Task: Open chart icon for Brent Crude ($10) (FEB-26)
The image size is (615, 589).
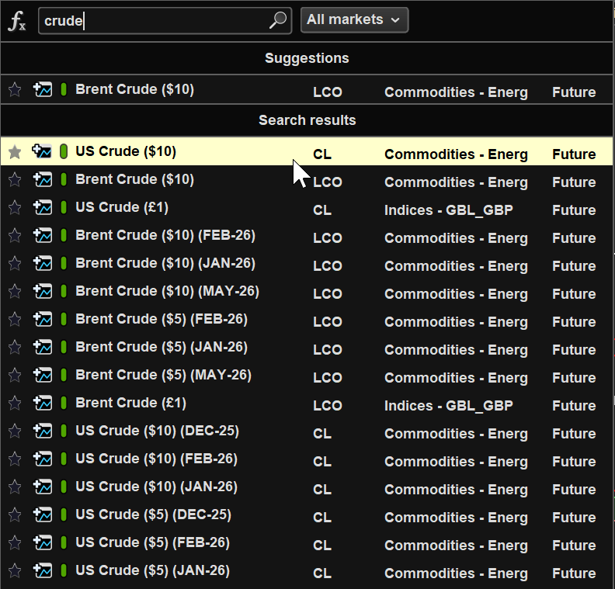Action: (x=43, y=235)
